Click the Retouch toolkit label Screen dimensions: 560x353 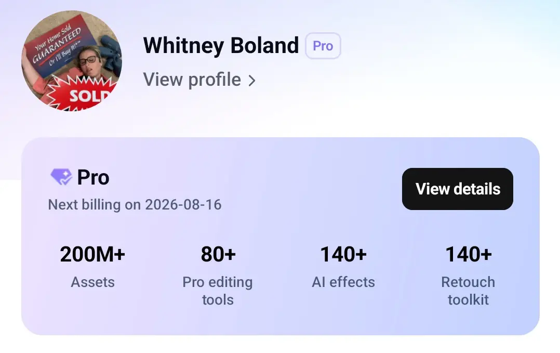coord(468,291)
